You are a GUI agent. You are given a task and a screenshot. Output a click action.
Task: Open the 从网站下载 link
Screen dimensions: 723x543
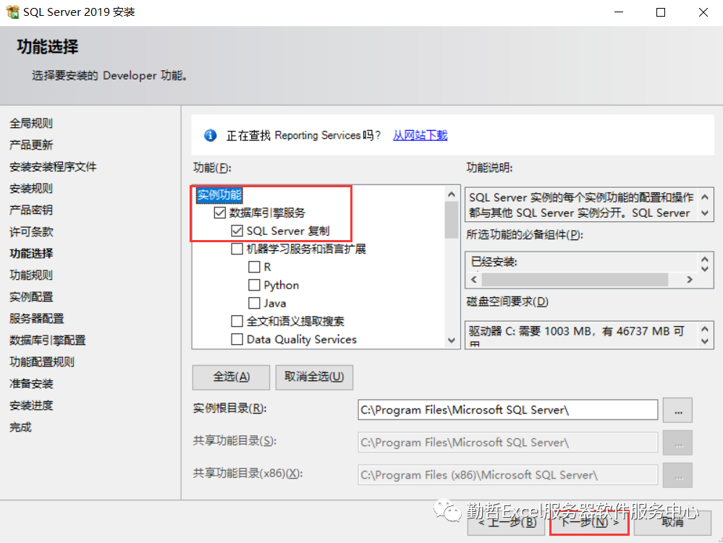pyautogui.click(x=420, y=135)
